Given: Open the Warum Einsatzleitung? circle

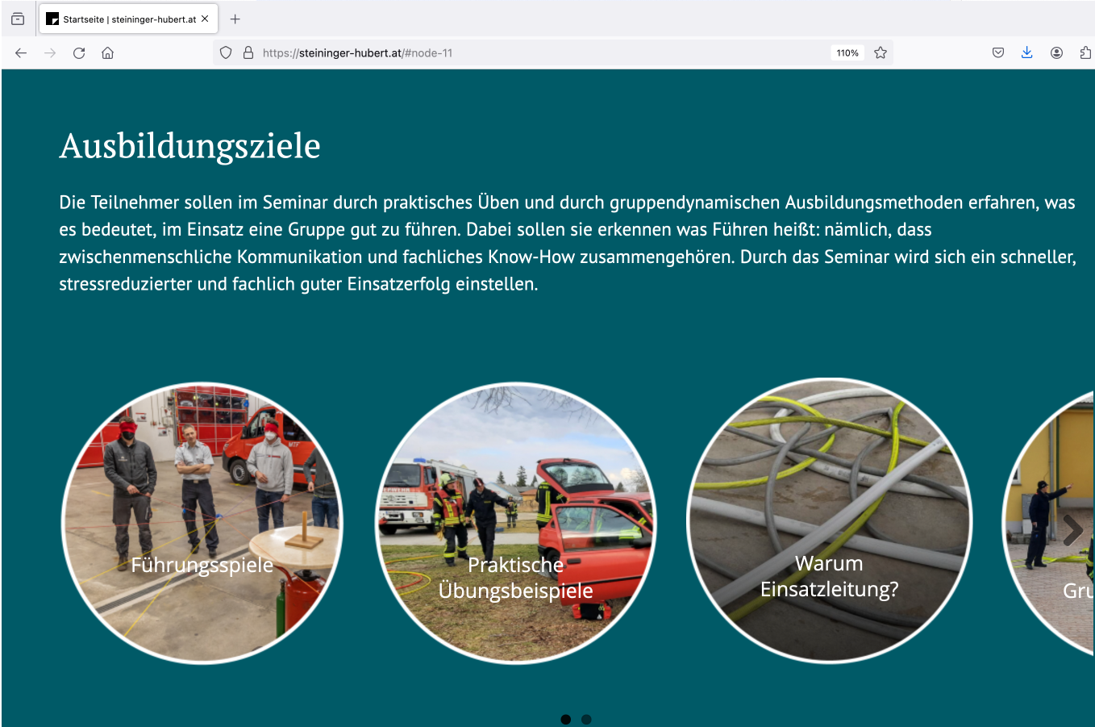Looking at the screenshot, I should click(x=829, y=521).
